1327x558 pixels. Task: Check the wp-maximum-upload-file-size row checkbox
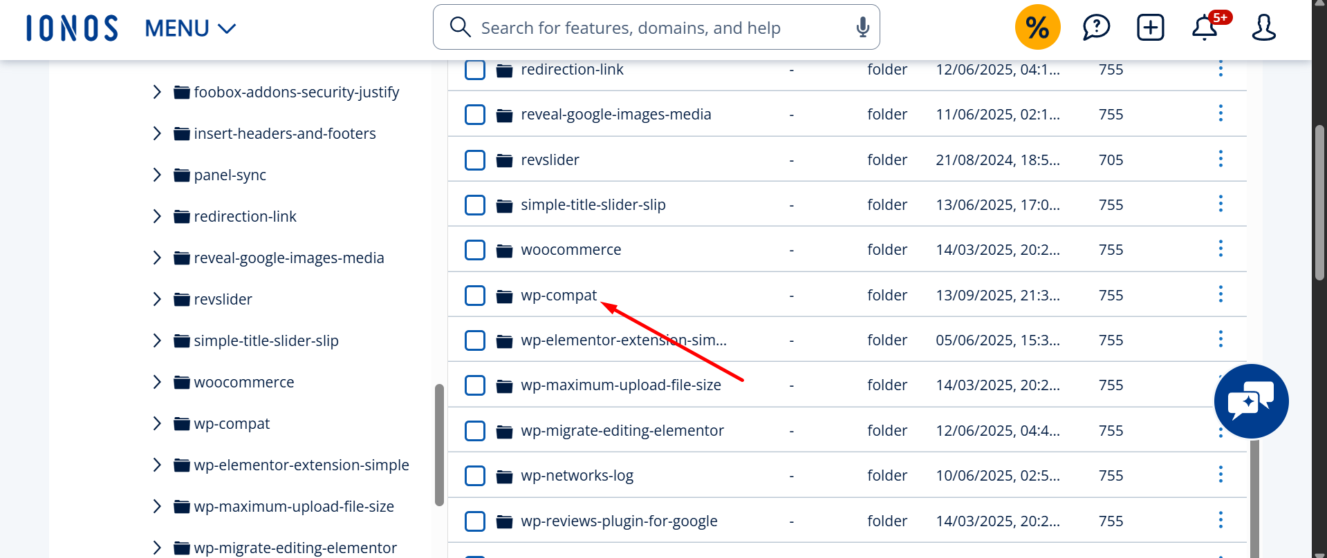pos(475,385)
